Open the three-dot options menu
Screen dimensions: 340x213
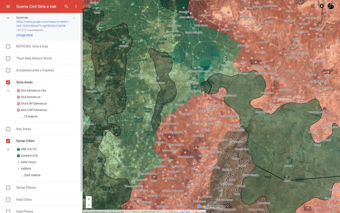pos(76,6)
